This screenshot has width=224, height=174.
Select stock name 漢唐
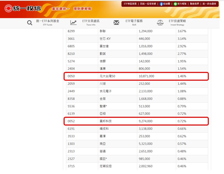tap(102, 69)
